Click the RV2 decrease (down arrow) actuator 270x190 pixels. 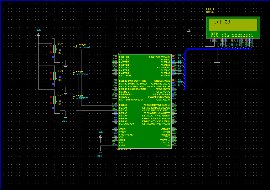click(51, 79)
